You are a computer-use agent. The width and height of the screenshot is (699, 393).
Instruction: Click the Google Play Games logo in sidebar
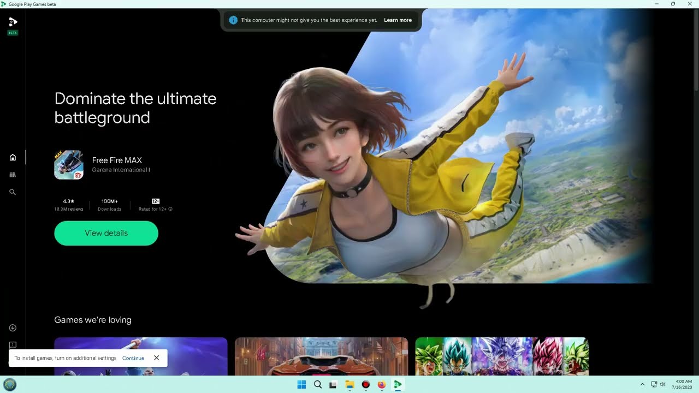pos(13,22)
